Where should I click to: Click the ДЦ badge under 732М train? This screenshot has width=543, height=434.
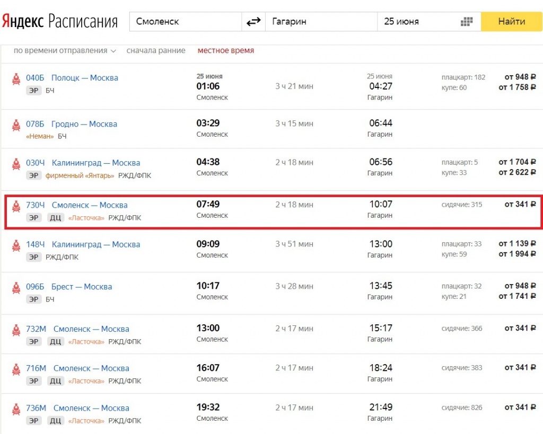click(x=56, y=342)
